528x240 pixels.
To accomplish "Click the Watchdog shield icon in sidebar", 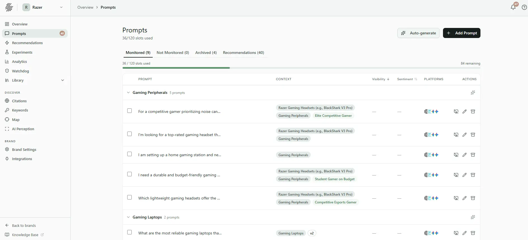I will pos(7,71).
